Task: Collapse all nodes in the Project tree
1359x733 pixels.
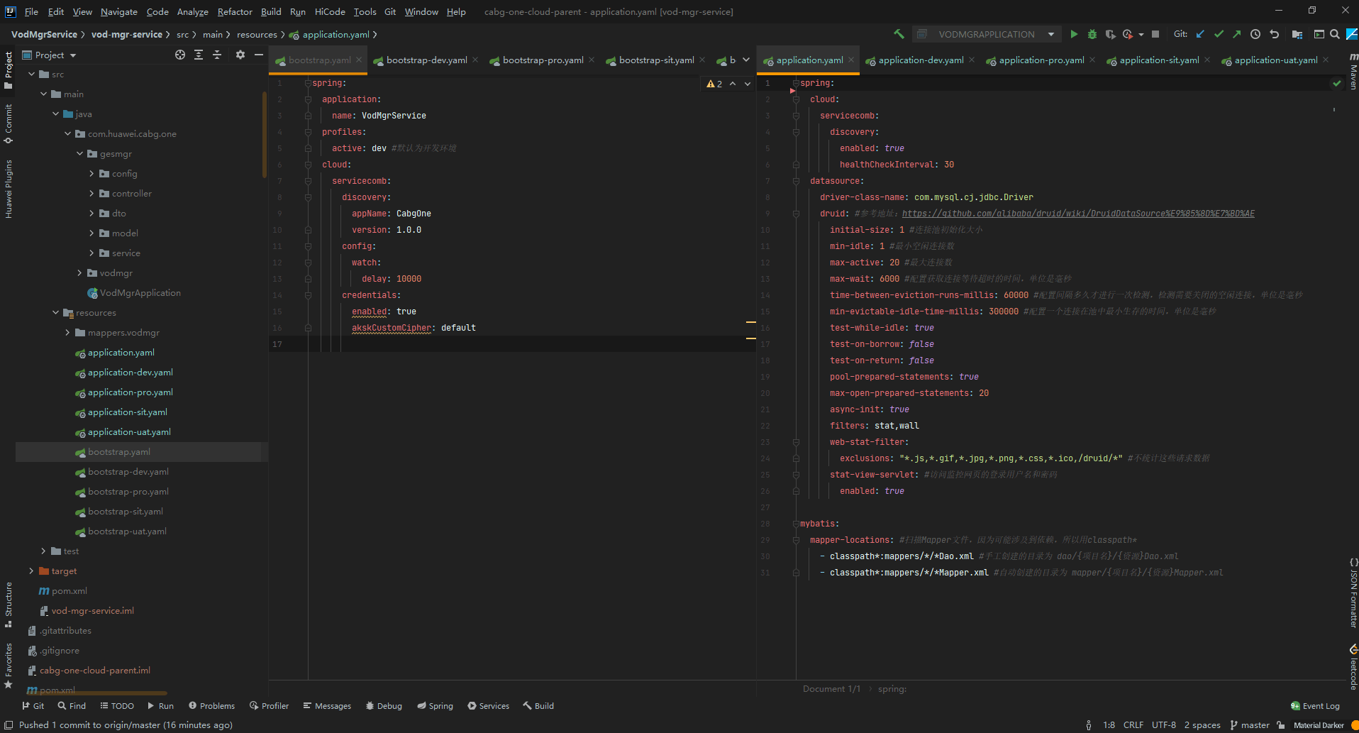Action: click(217, 55)
